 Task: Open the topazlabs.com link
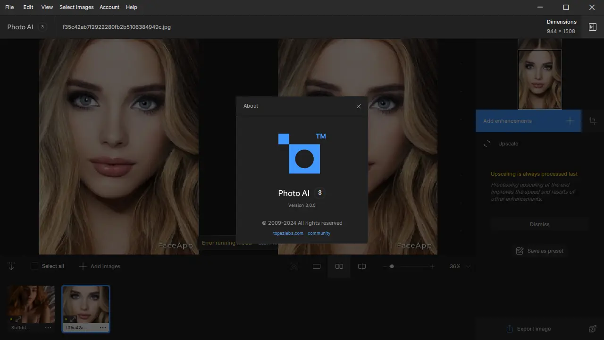pyautogui.click(x=288, y=233)
